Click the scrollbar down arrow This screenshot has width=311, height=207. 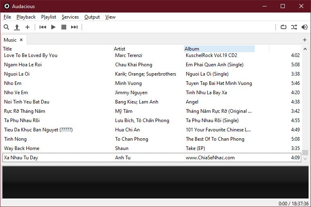click(x=305, y=159)
